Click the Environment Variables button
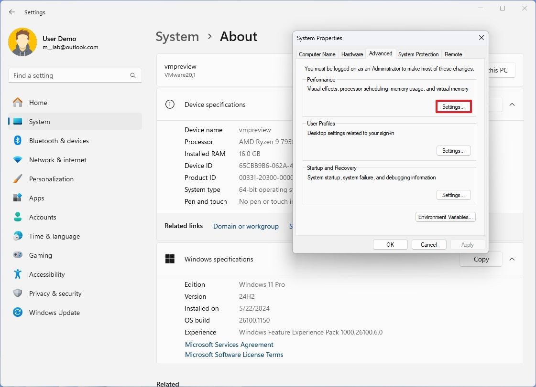Screen dimensions: 536x387 (445, 217)
